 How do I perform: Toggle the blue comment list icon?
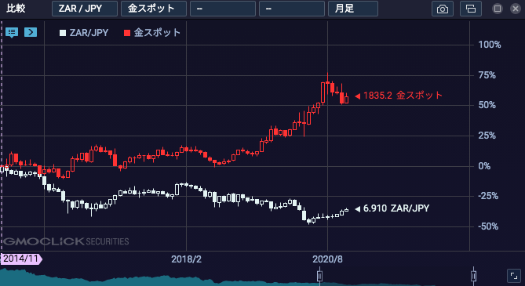pyautogui.click(x=12, y=32)
